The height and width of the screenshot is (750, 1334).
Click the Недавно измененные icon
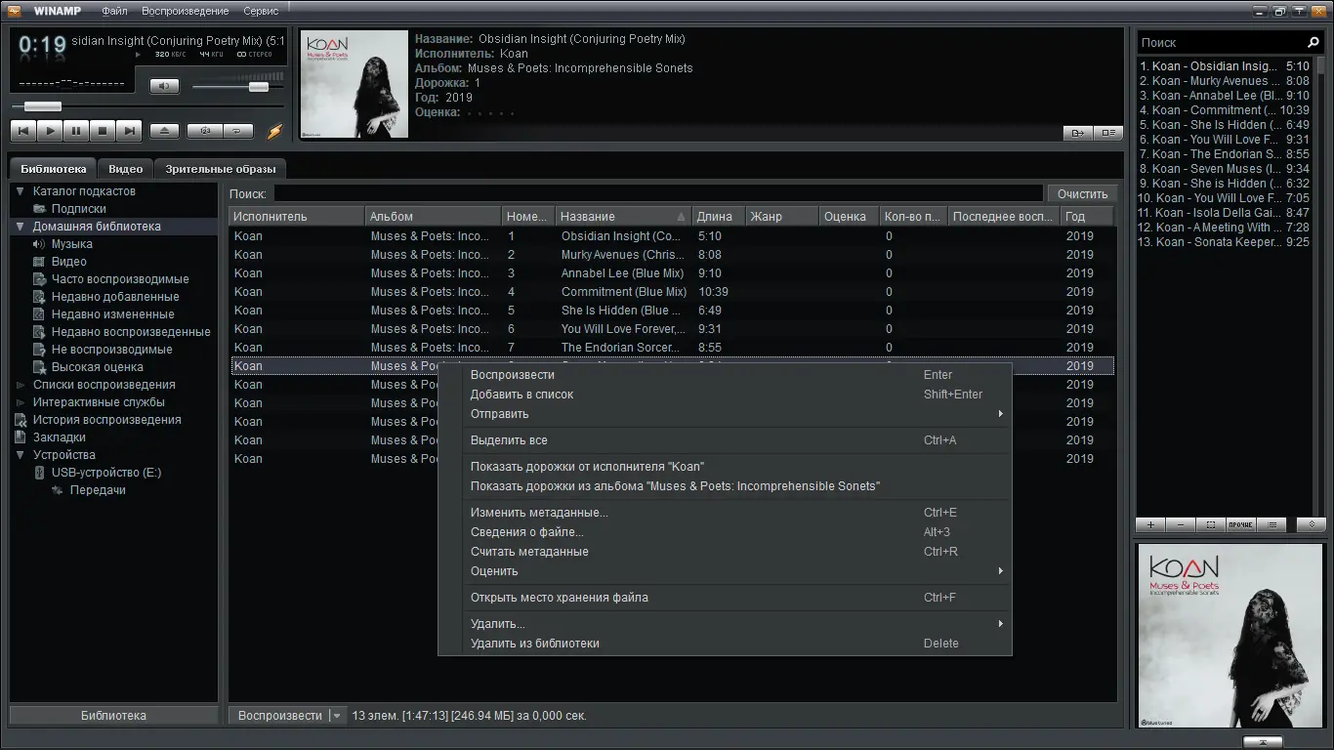point(39,314)
